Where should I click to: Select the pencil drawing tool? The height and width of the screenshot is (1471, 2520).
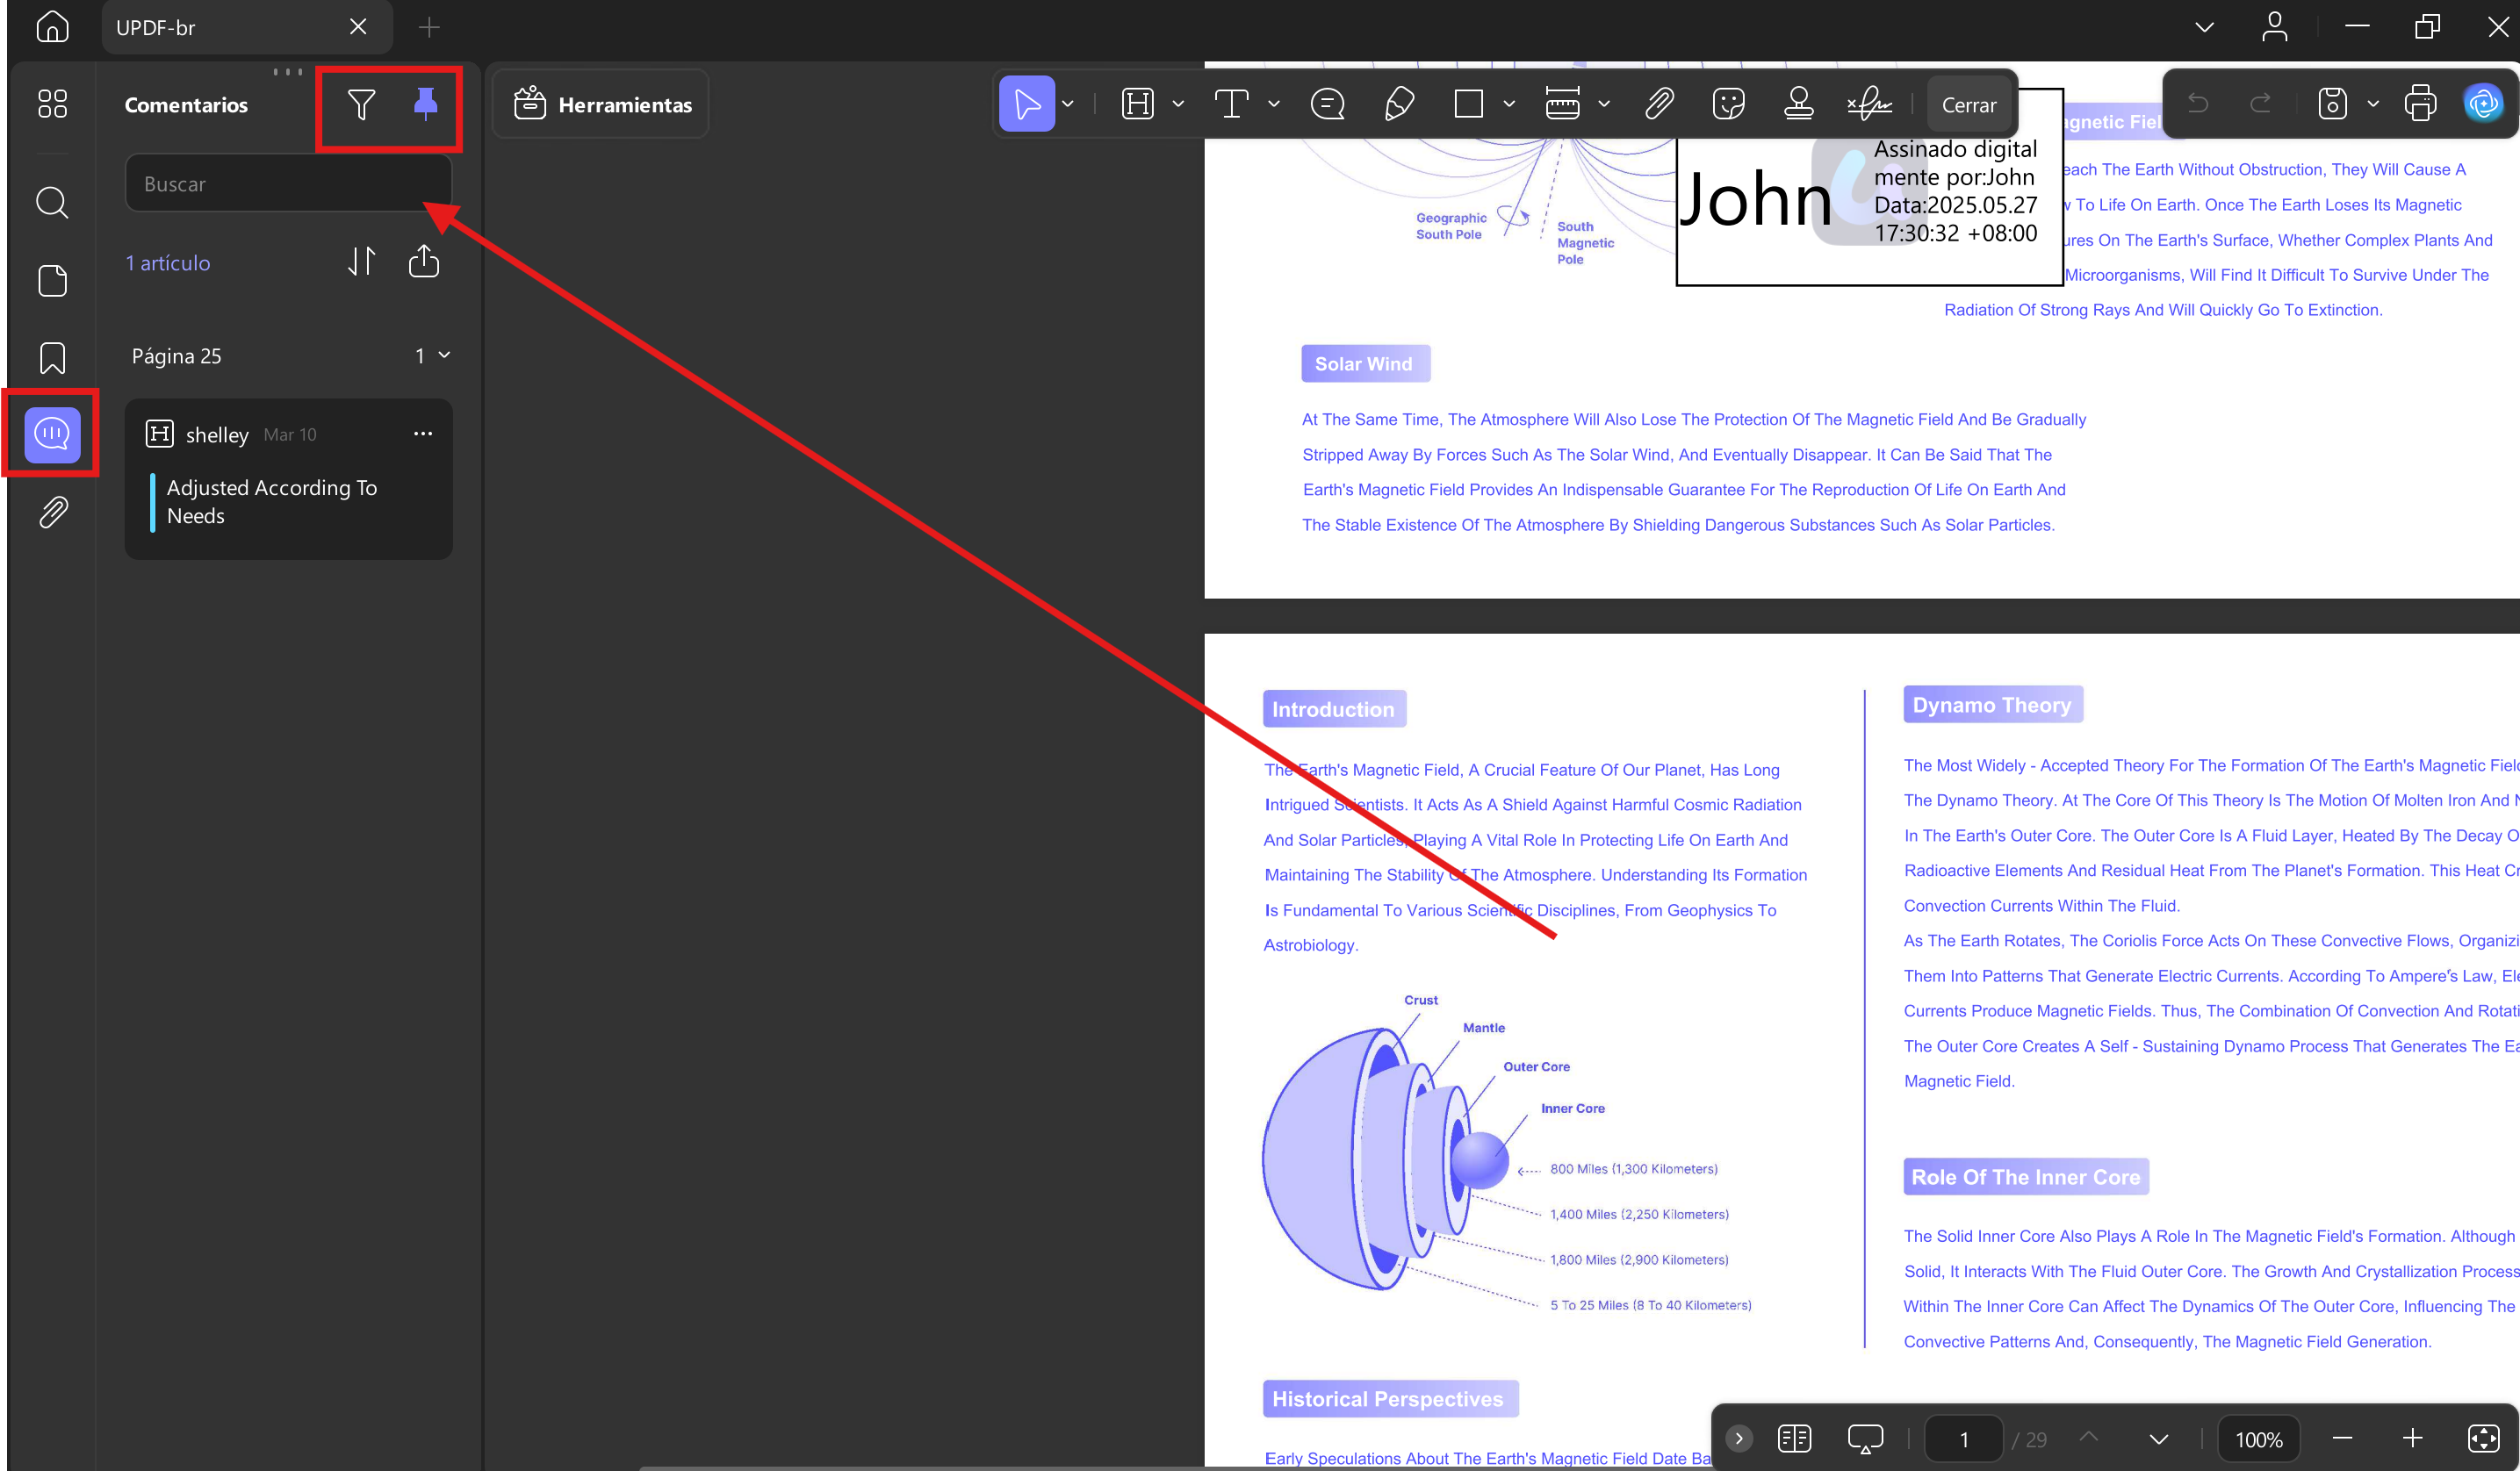click(1399, 104)
